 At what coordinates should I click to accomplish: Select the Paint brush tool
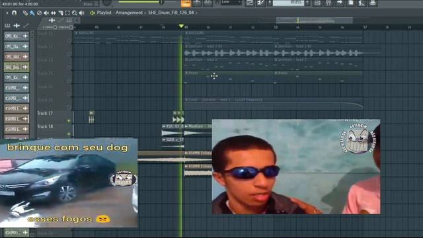pos(32,13)
